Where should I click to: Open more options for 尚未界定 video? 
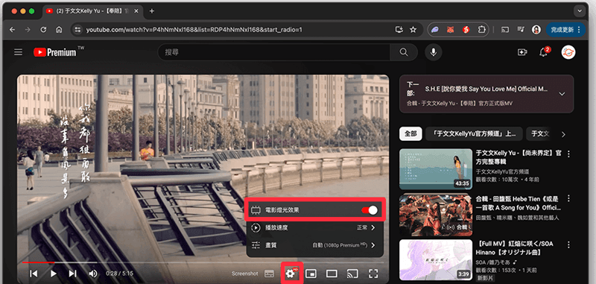568,154
